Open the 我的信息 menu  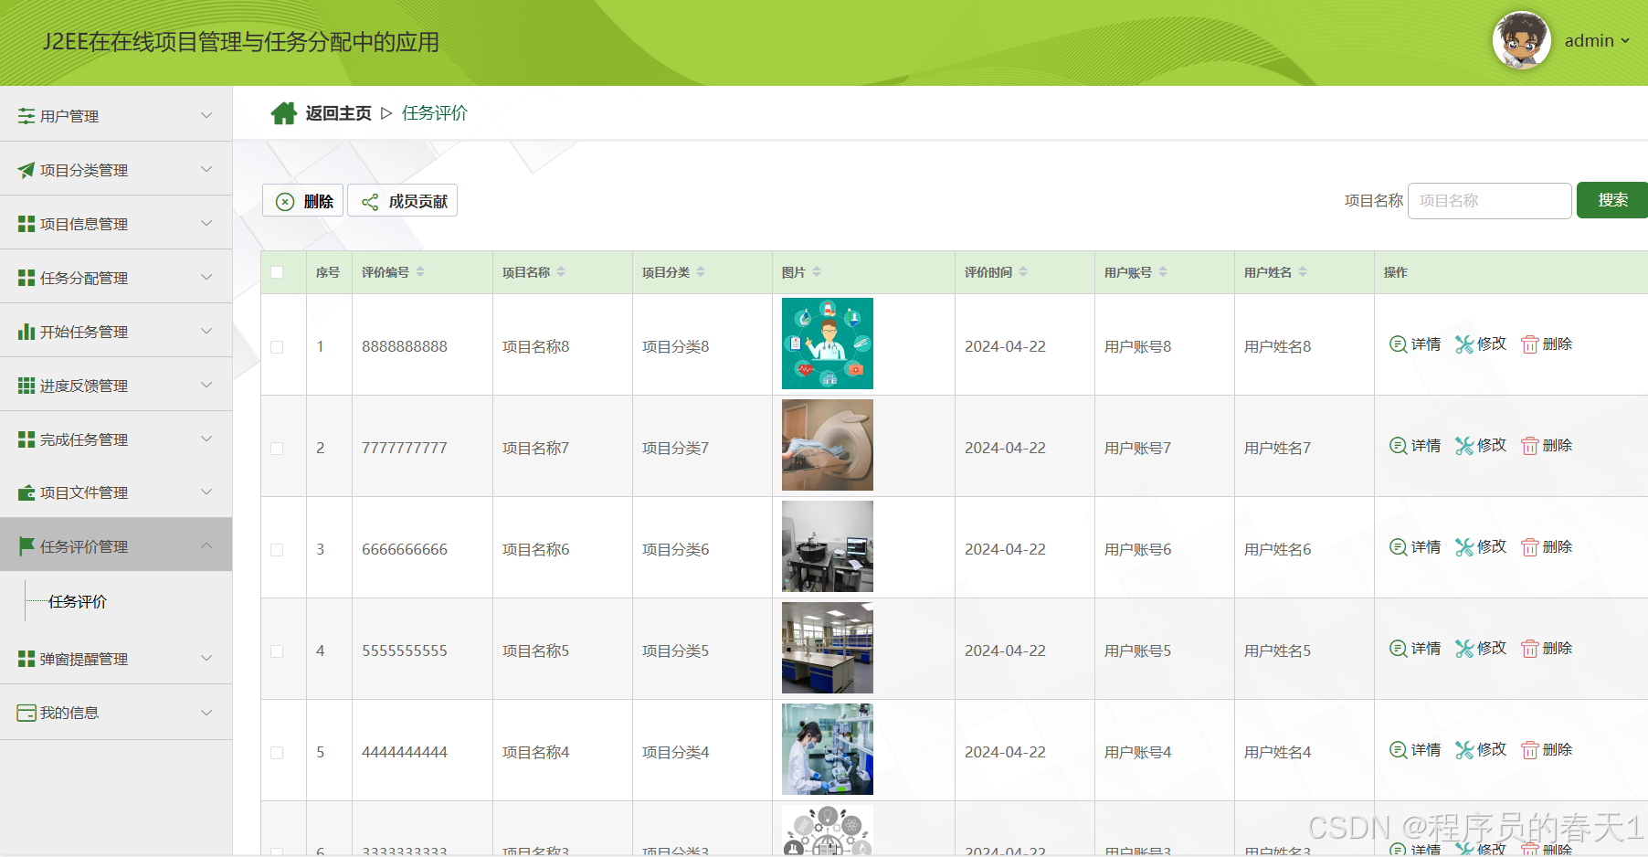pyautogui.click(x=116, y=713)
